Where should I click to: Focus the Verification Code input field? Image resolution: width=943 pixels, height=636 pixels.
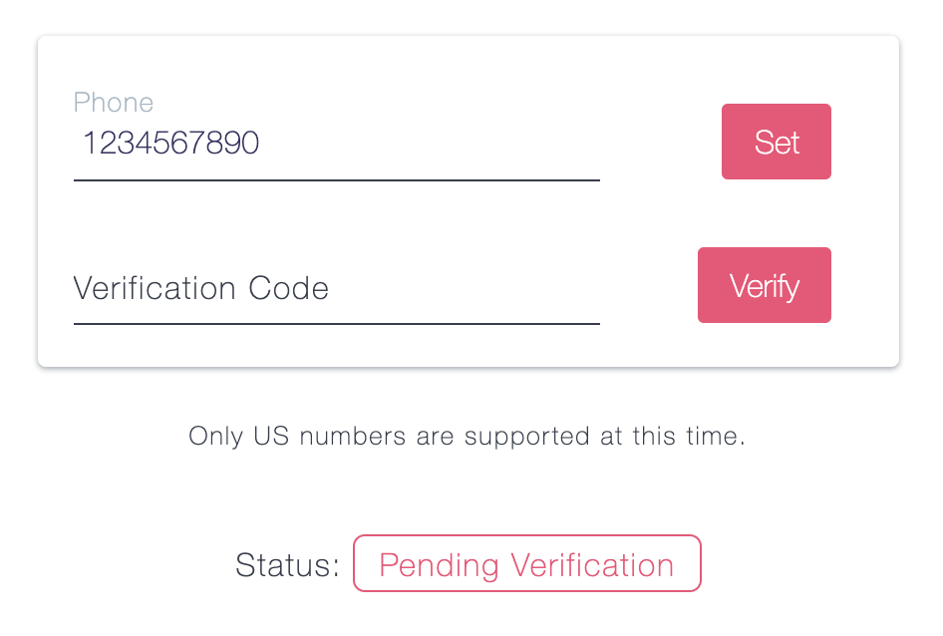[336, 288]
